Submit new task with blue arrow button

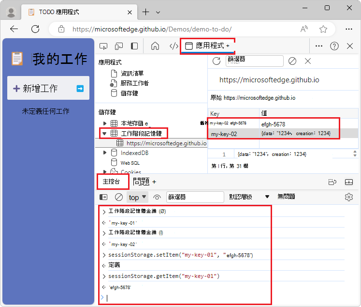[80, 89]
